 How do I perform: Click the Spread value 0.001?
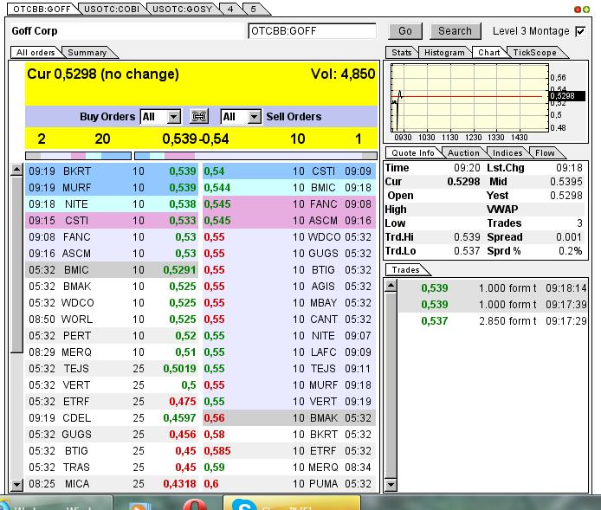(569, 237)
